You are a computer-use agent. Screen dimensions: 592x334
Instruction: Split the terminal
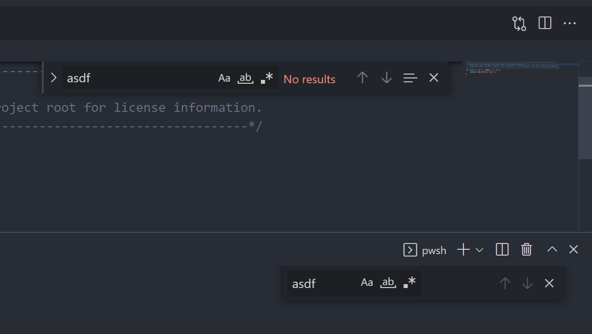click(x=502, y=250)
